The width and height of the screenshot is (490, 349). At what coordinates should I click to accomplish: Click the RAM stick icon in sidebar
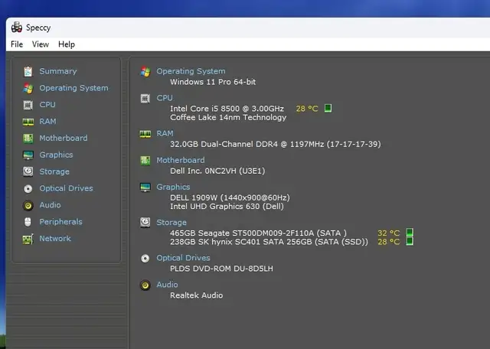28,122
